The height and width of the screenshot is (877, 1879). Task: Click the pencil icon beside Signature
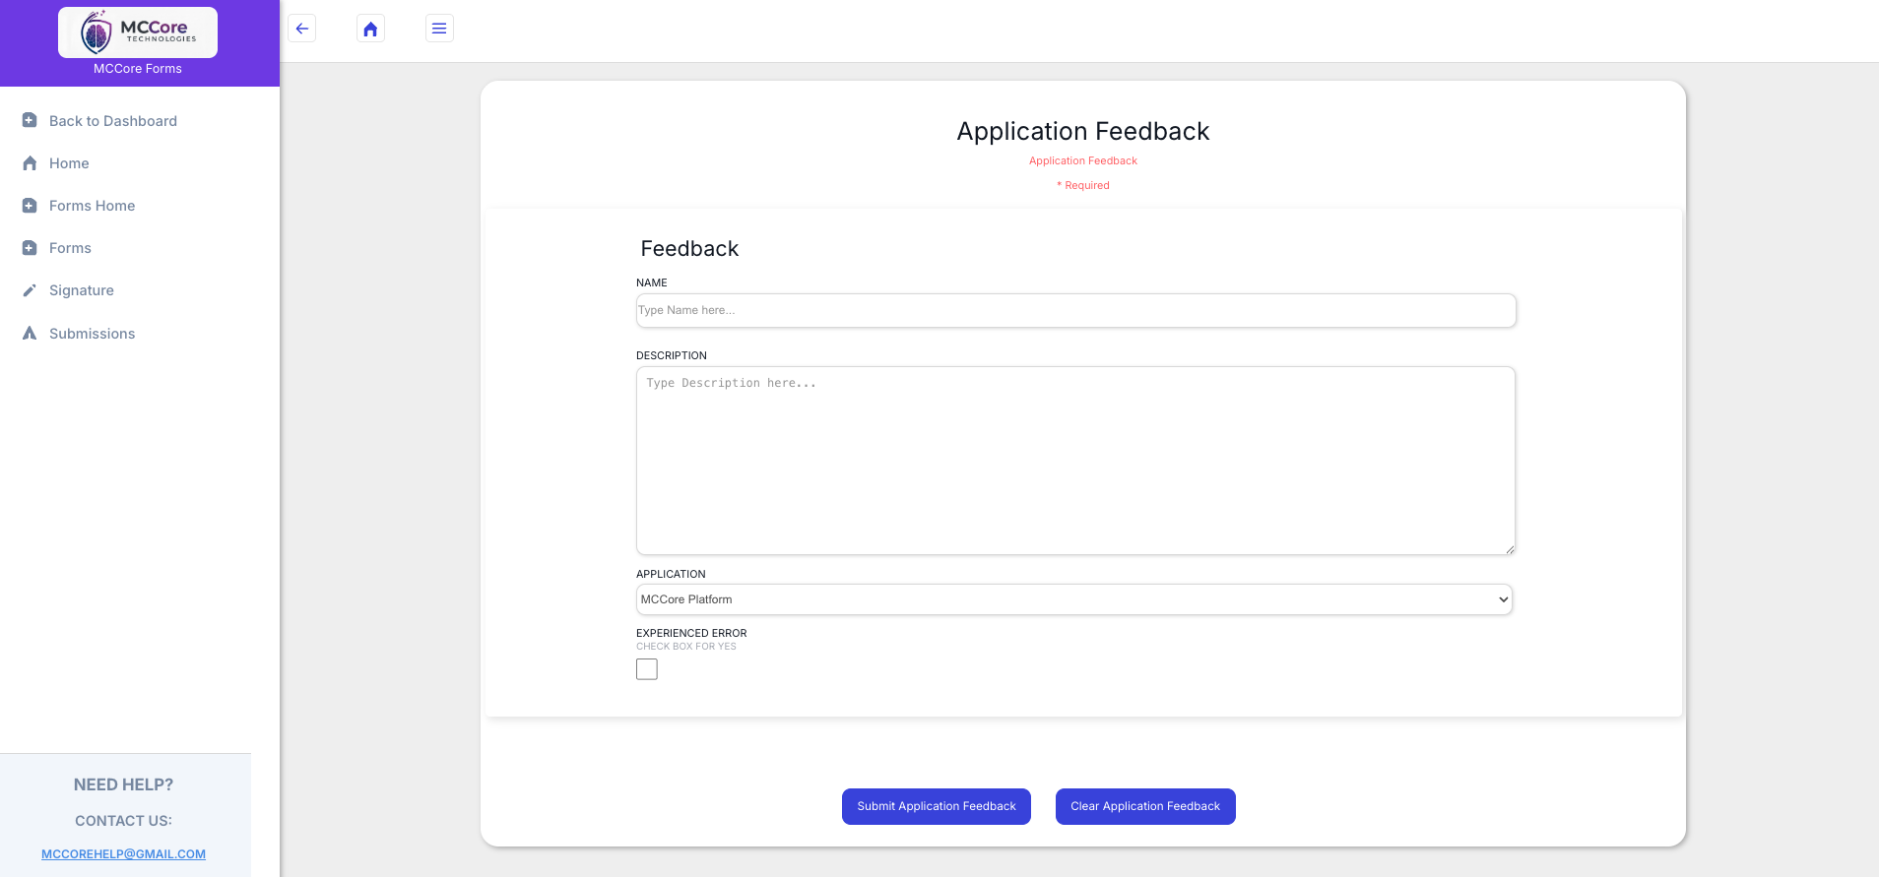click(x=30, y=290)
